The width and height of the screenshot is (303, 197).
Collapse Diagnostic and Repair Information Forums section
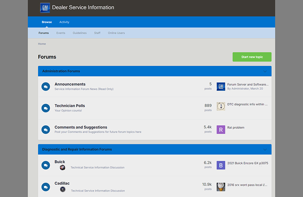click(265, 149)
